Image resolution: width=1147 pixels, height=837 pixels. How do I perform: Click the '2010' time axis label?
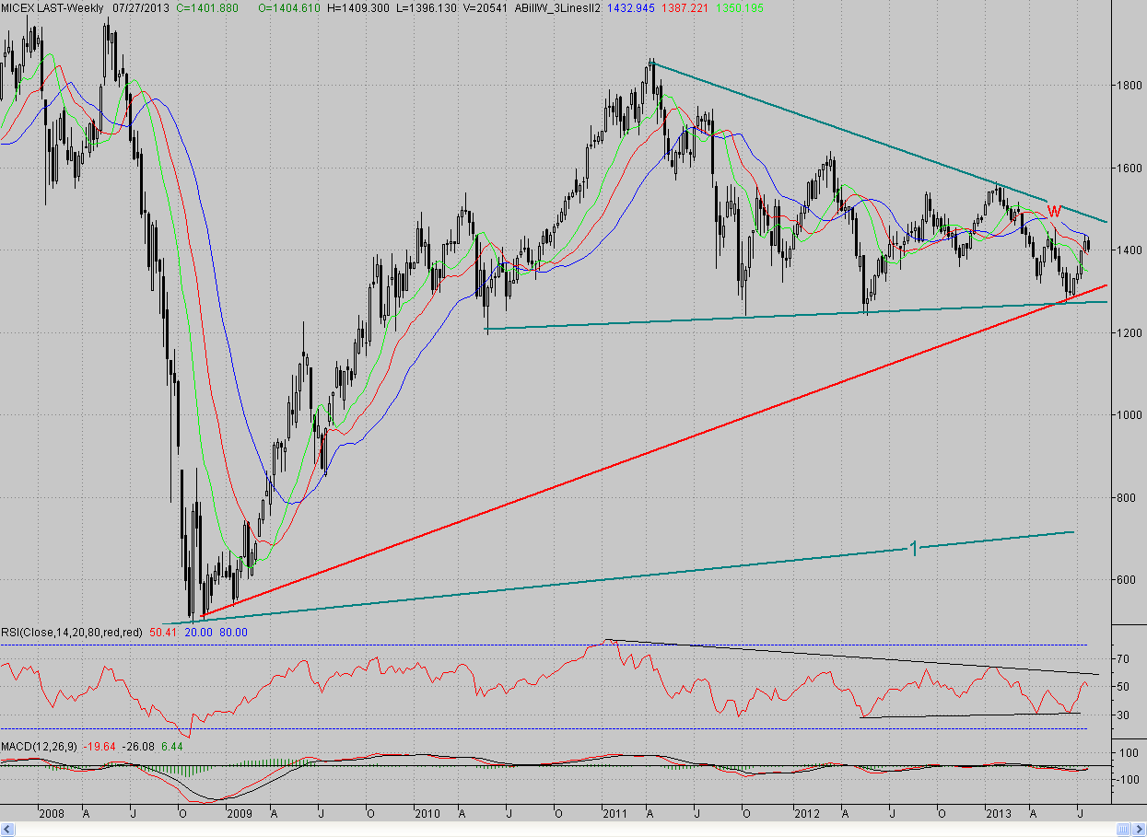[427, 814]
